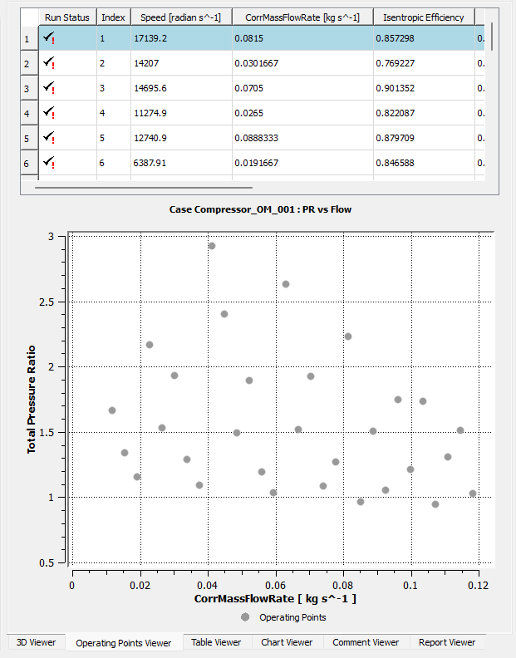The width and height of the screenshot is (516, 658).
Task: Select row header number 3
Action: (29, 88)
